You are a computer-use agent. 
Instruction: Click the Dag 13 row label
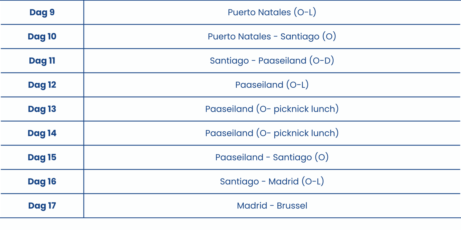[x=42, y=109]
